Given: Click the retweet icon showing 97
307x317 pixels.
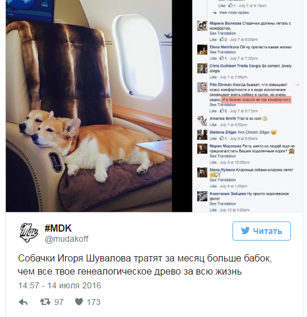Looking at the screenshot, I should (45, 302).
